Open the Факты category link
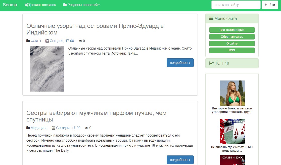This screenshot has height=165, width=281. (36, 41)
